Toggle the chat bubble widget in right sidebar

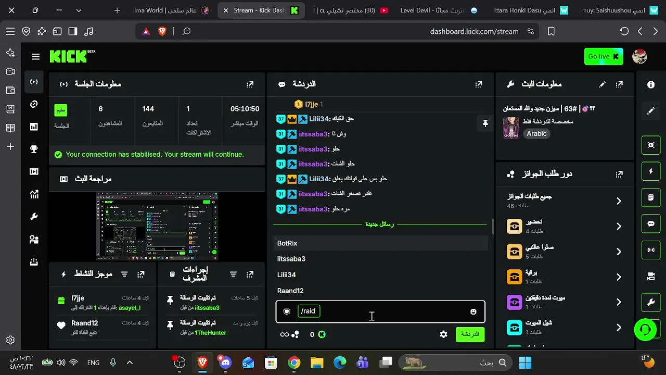(x=651, y=224)
